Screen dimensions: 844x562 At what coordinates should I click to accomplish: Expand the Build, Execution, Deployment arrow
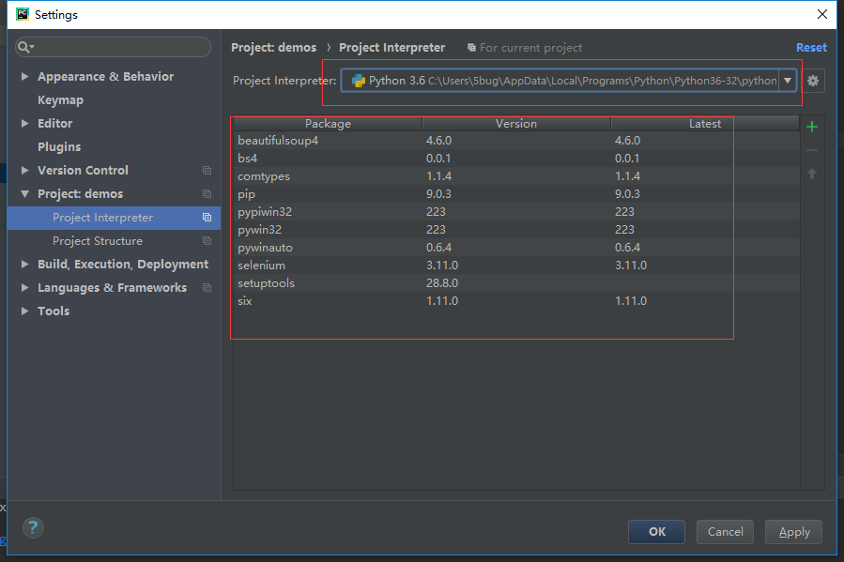coord(24,264)
